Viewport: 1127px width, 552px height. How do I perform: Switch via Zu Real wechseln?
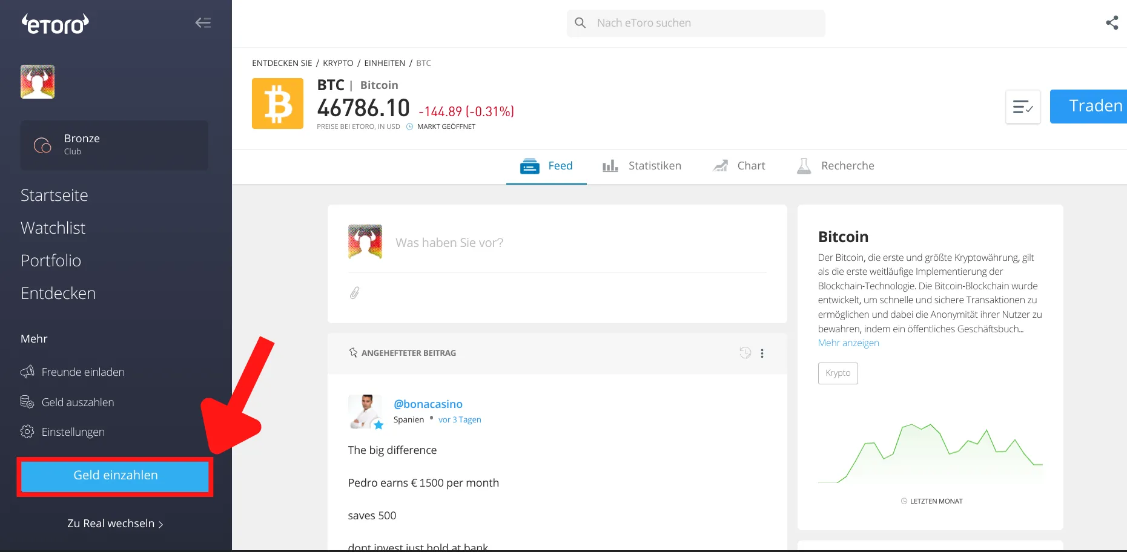[x=115, y=524]
